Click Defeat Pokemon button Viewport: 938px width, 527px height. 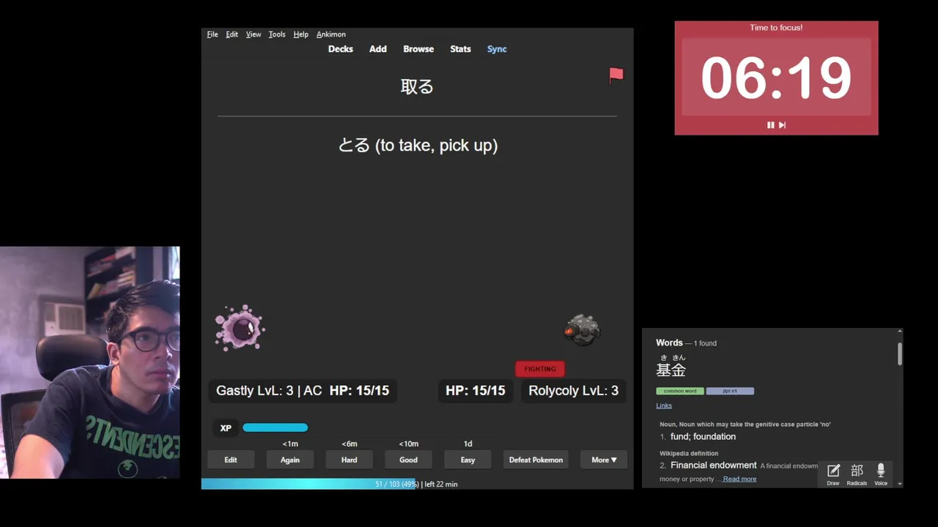tap(536, 460)
